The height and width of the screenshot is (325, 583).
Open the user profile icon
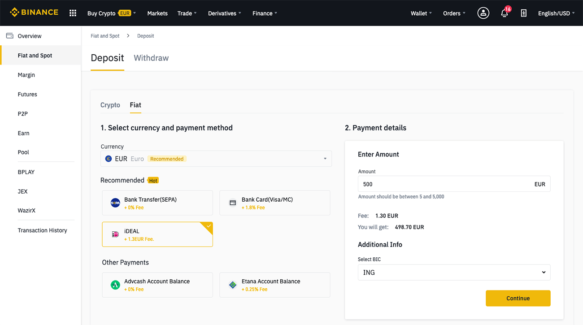point(483,13)
